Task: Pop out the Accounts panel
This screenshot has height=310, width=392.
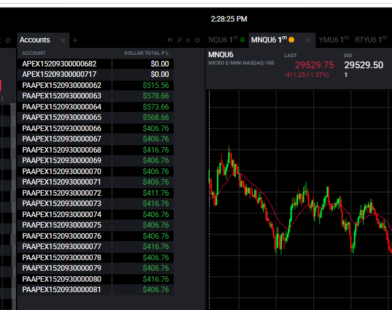Action: click(x=179, y=40)
